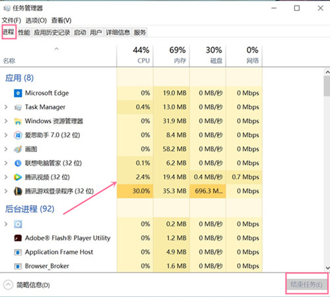Open the 选项(O) menu

tap(36, 20)
